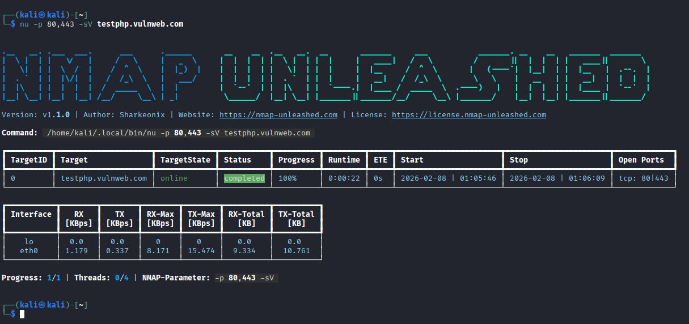
Task: Click the Start column header
Action: (x=412, y=160)
